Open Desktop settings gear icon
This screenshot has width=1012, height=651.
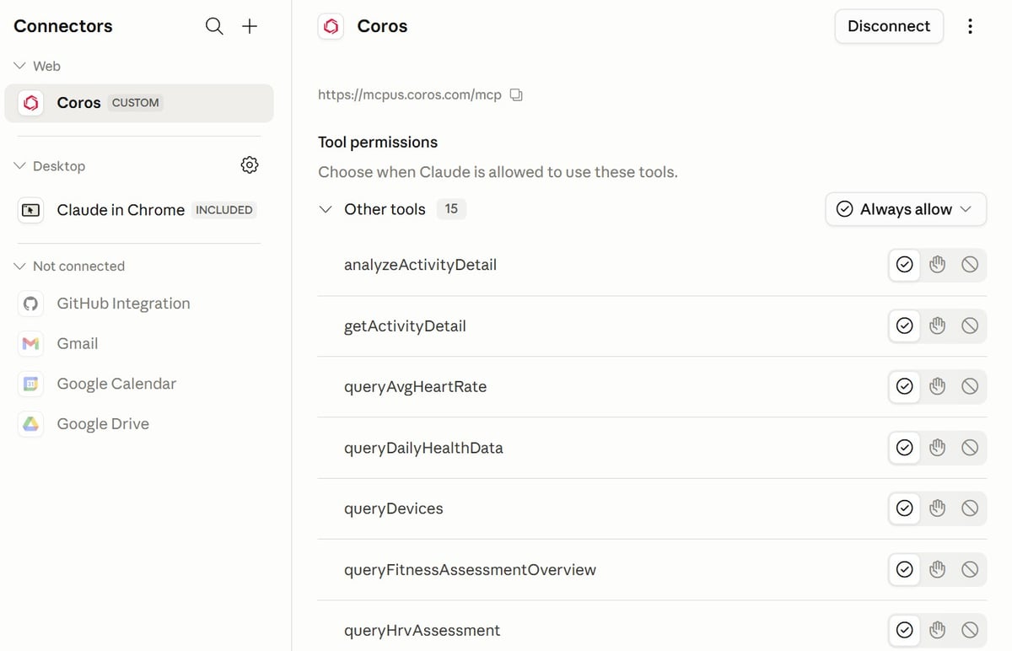click(x=250, y=165)
